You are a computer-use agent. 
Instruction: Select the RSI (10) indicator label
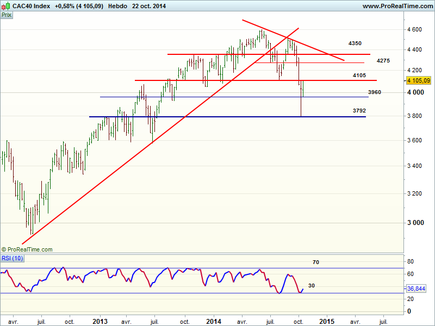point(11,258)
